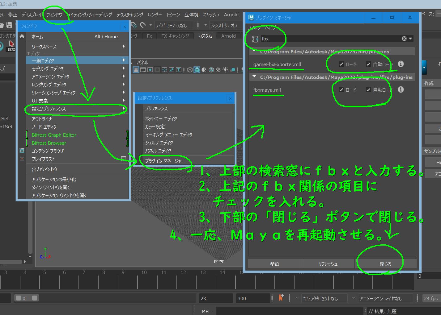441x315 pixels.
Task: Click the save scene floppy icon
Action: click(x=9, y=25)
